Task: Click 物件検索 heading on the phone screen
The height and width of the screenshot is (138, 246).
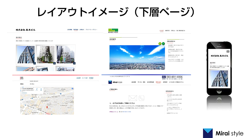Action: (x=213, y=63)
